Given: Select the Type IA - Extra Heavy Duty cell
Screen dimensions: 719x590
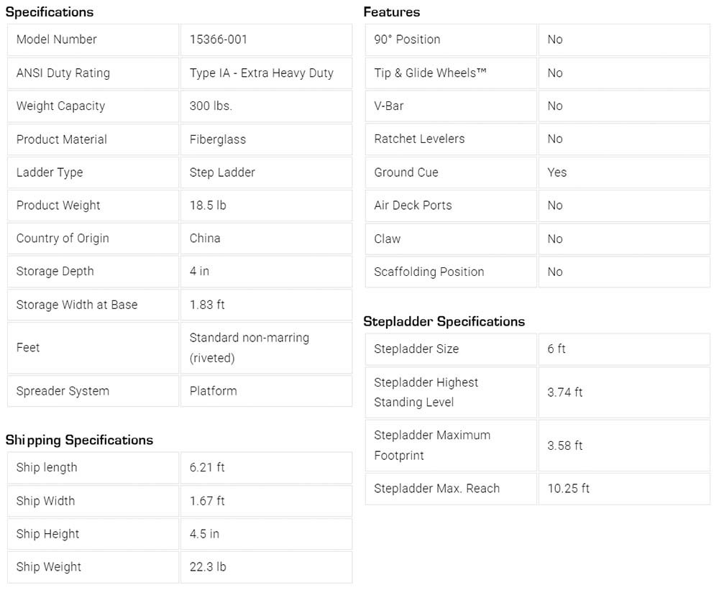Looking at the screenshot, I should [261, 73].
